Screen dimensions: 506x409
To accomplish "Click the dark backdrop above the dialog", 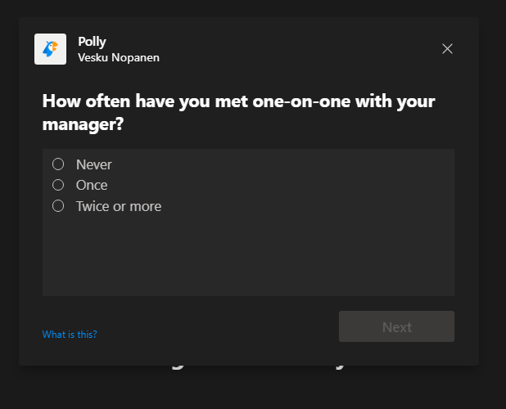I will [x=246, y=8].
